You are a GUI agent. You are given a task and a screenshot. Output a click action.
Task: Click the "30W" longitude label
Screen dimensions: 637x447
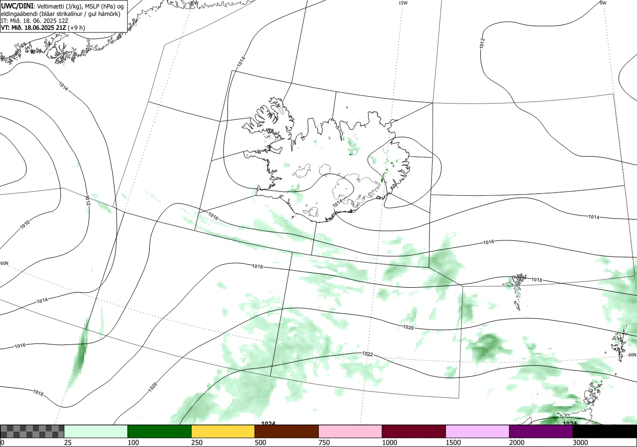tap(194, 3)
